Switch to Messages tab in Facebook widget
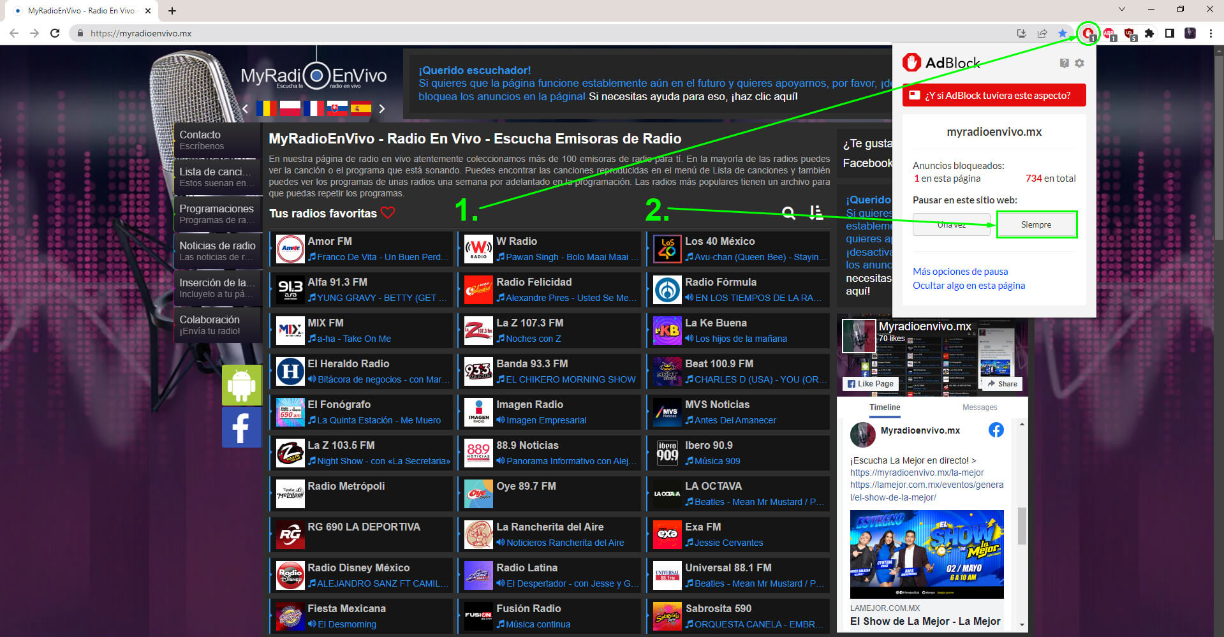The width and height of the screenshot is (1224, 637). click(980, 407)
